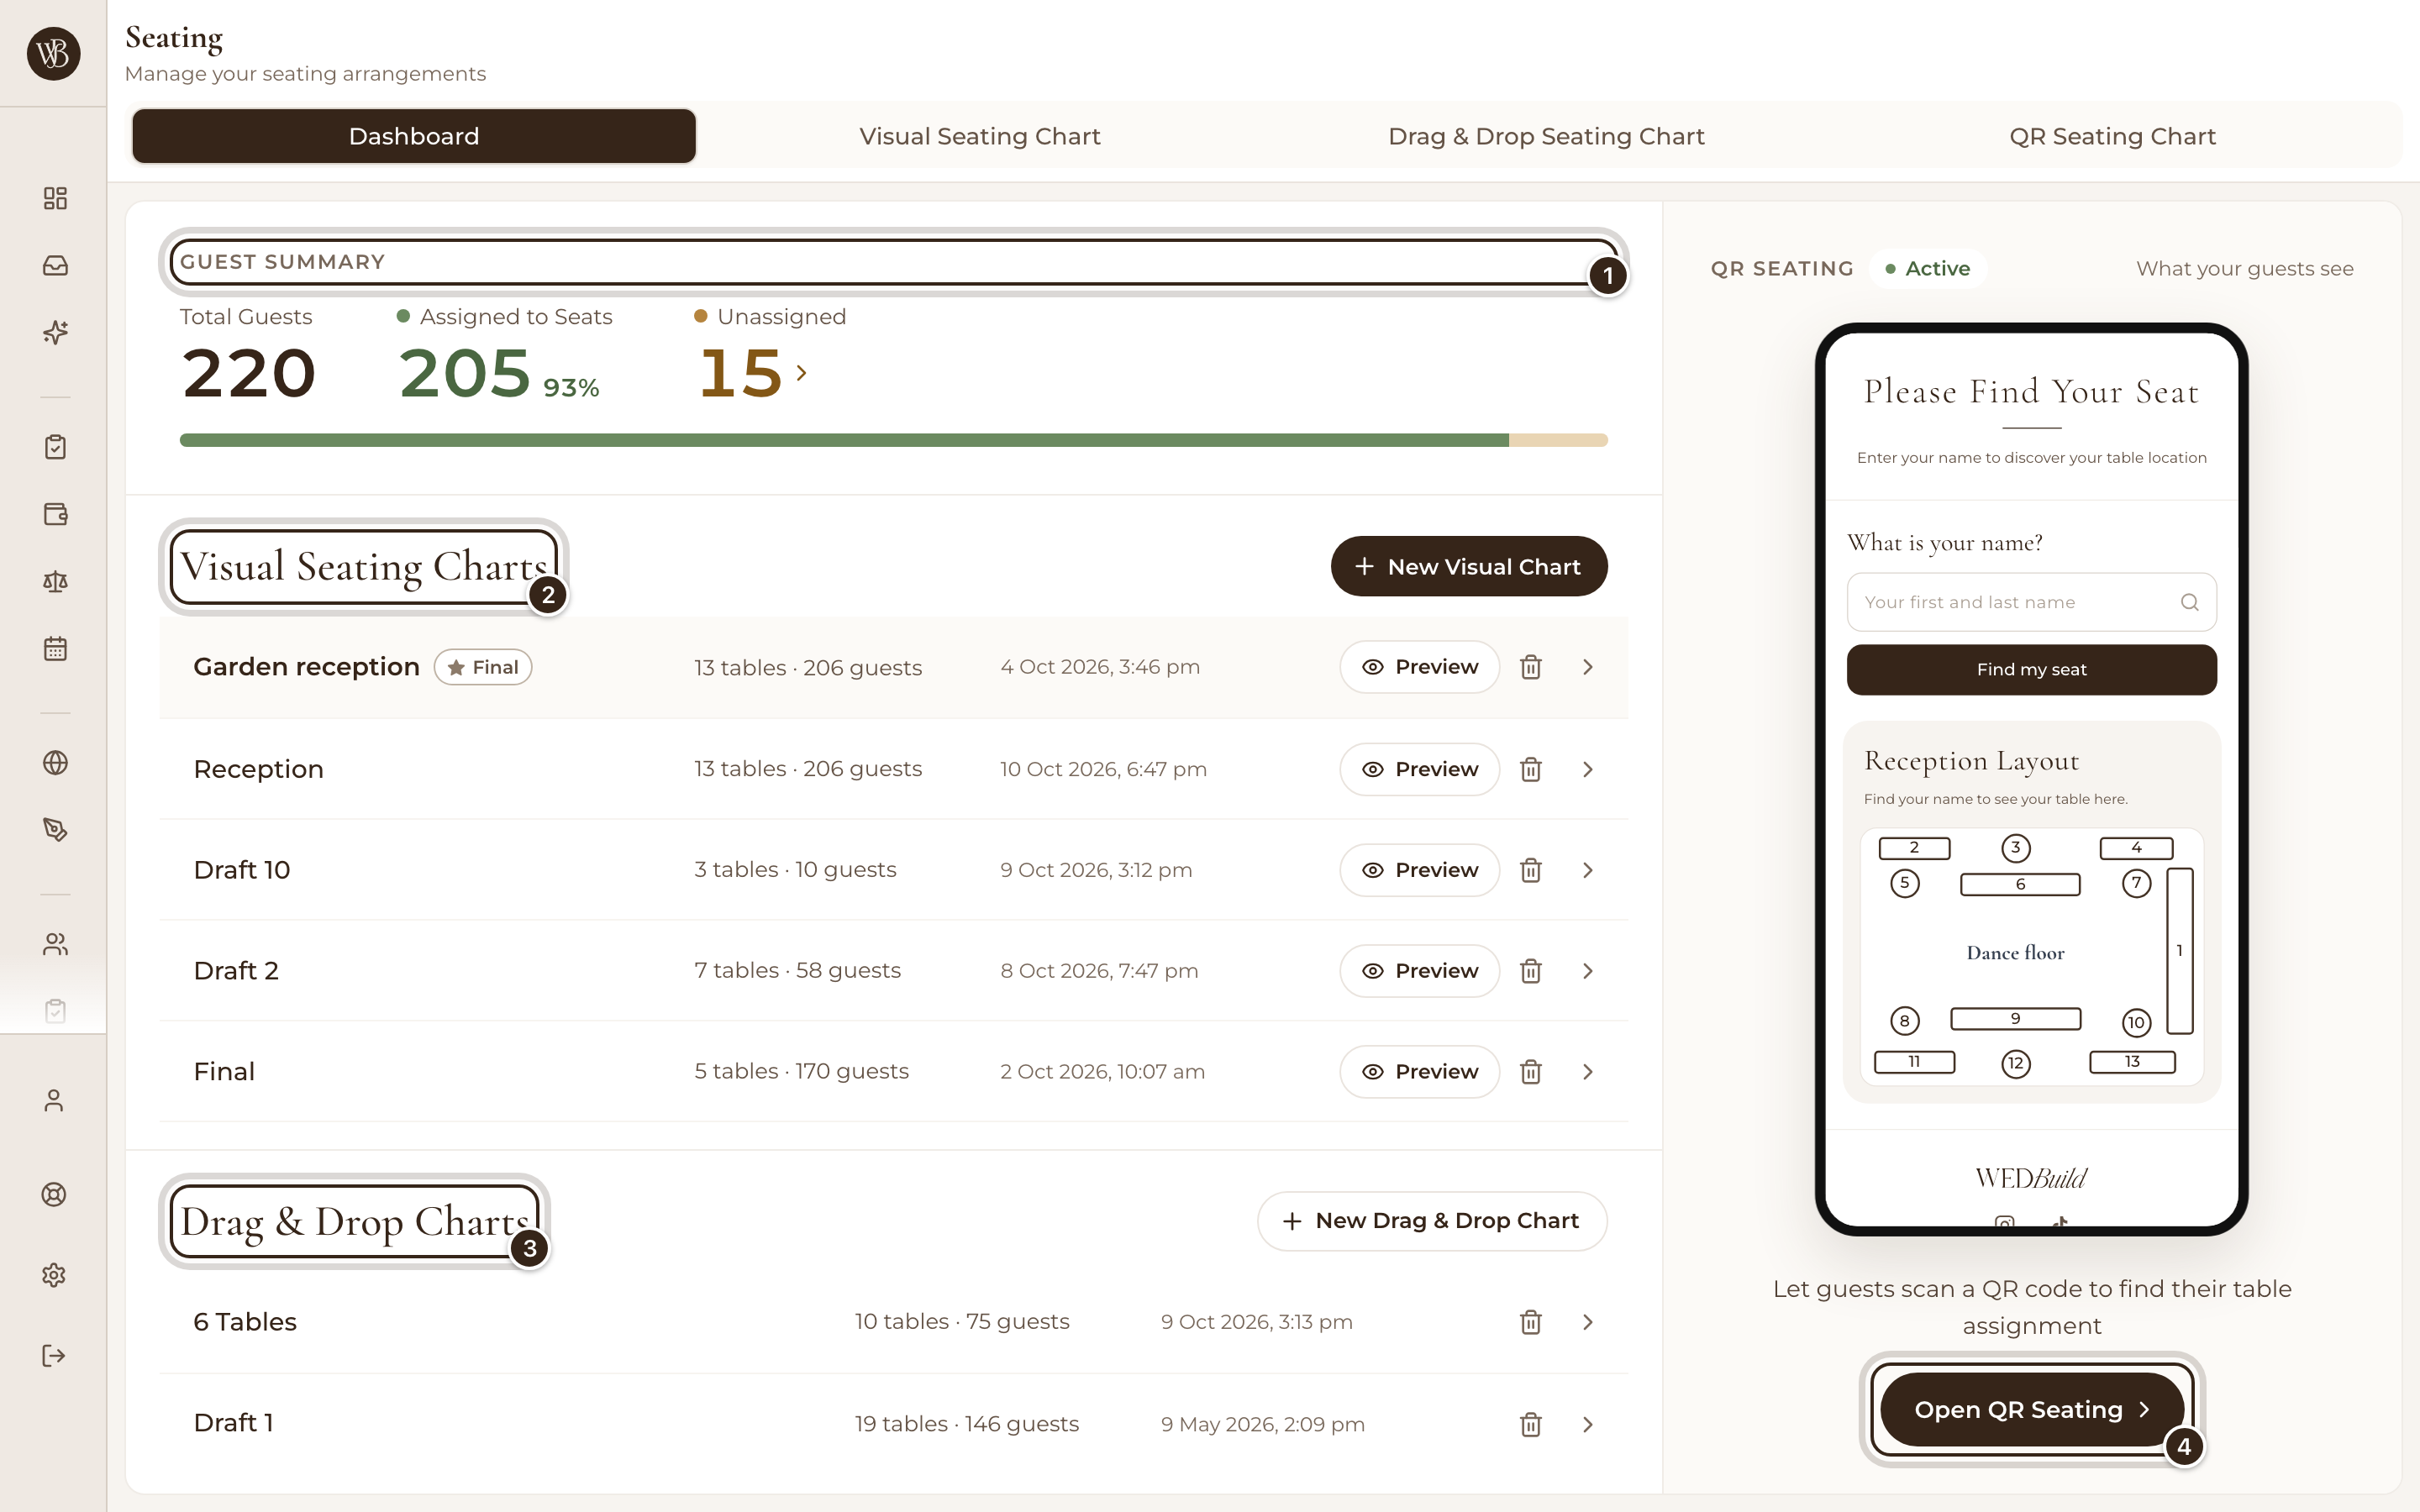Create a New Drag & Drop Chart
This screenshot has height=1512, width=2420.
point(1432,1221)
